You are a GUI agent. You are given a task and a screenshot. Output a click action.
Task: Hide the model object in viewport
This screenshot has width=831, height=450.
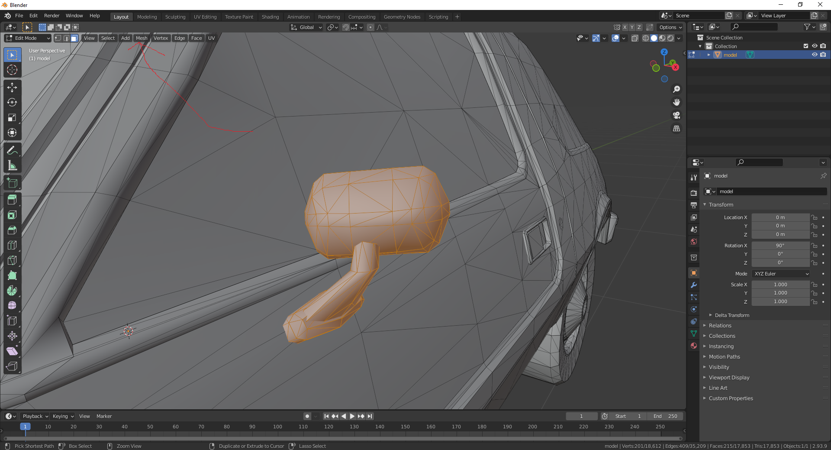814,55
